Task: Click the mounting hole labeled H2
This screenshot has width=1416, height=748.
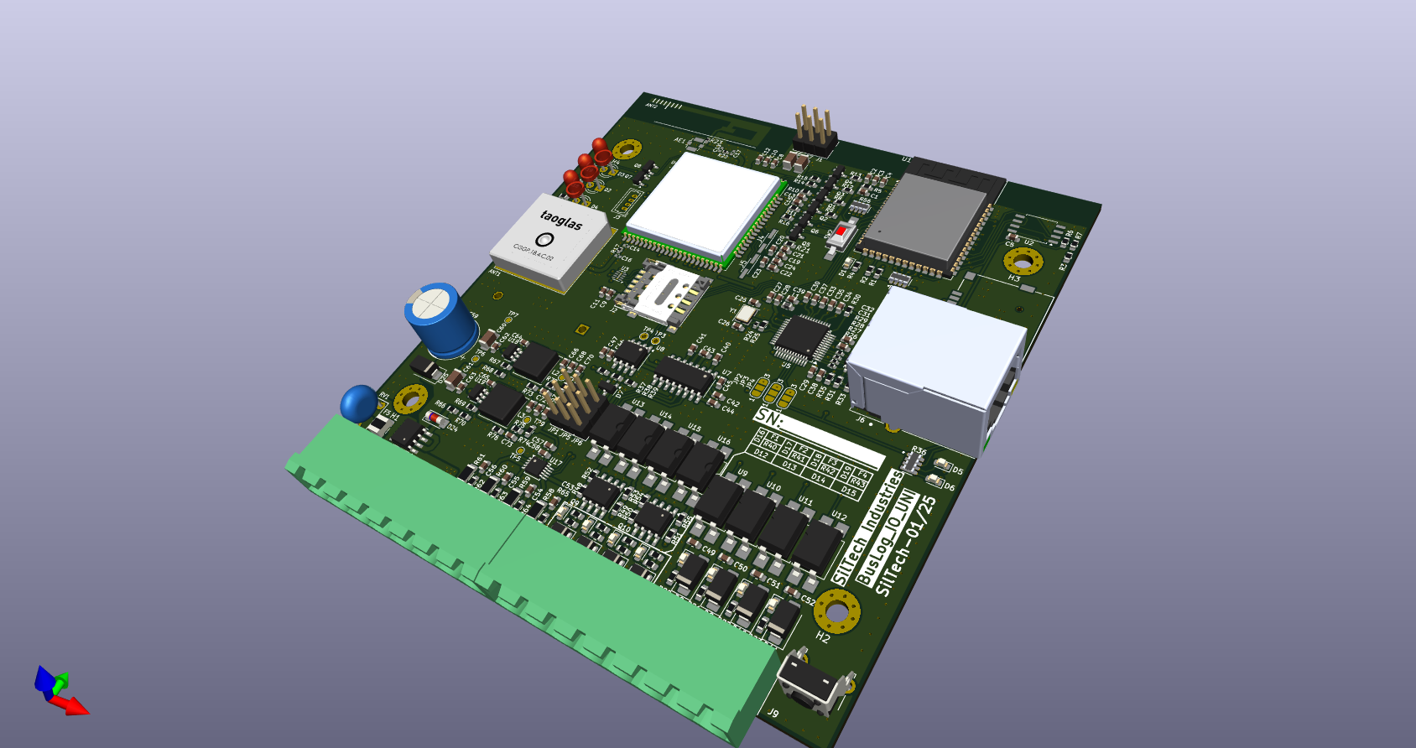Action: [837, 611]
